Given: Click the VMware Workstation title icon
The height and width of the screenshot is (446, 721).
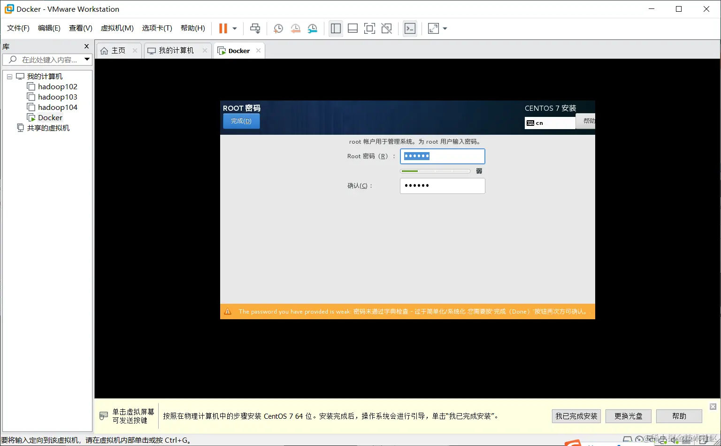Looking at the screenshot, I should point(9,9).
